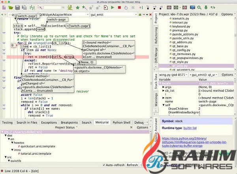Screen dimensions: 237x174
Task: Restart debug process using the power icon
Action: [126, 7]
